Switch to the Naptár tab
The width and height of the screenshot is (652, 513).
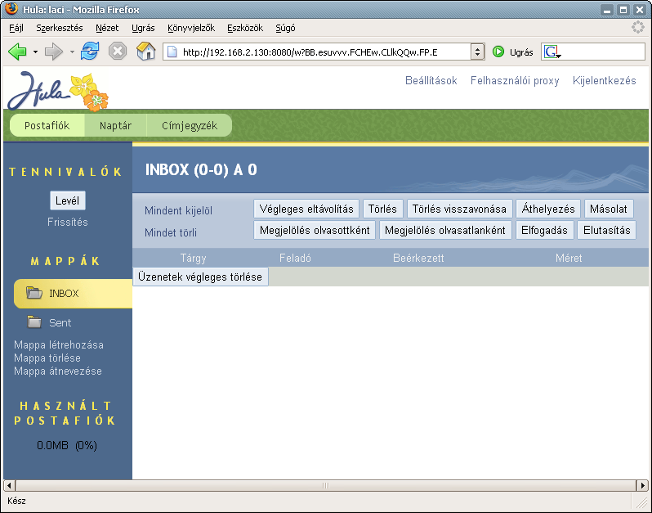[115, 125]
